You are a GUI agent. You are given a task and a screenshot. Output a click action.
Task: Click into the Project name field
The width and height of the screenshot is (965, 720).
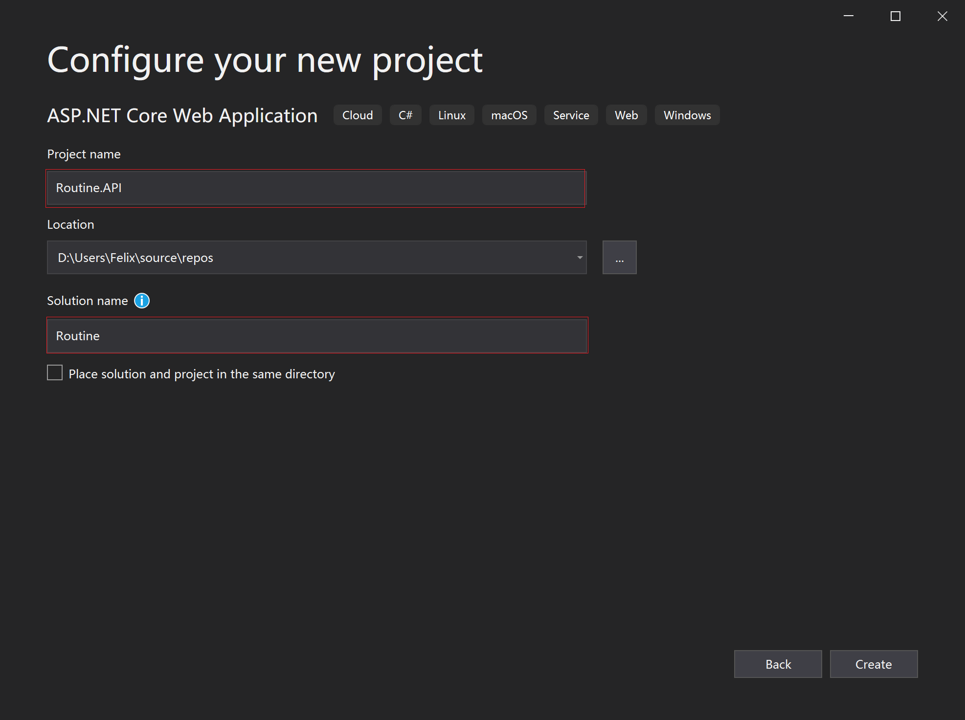[315, 188]
